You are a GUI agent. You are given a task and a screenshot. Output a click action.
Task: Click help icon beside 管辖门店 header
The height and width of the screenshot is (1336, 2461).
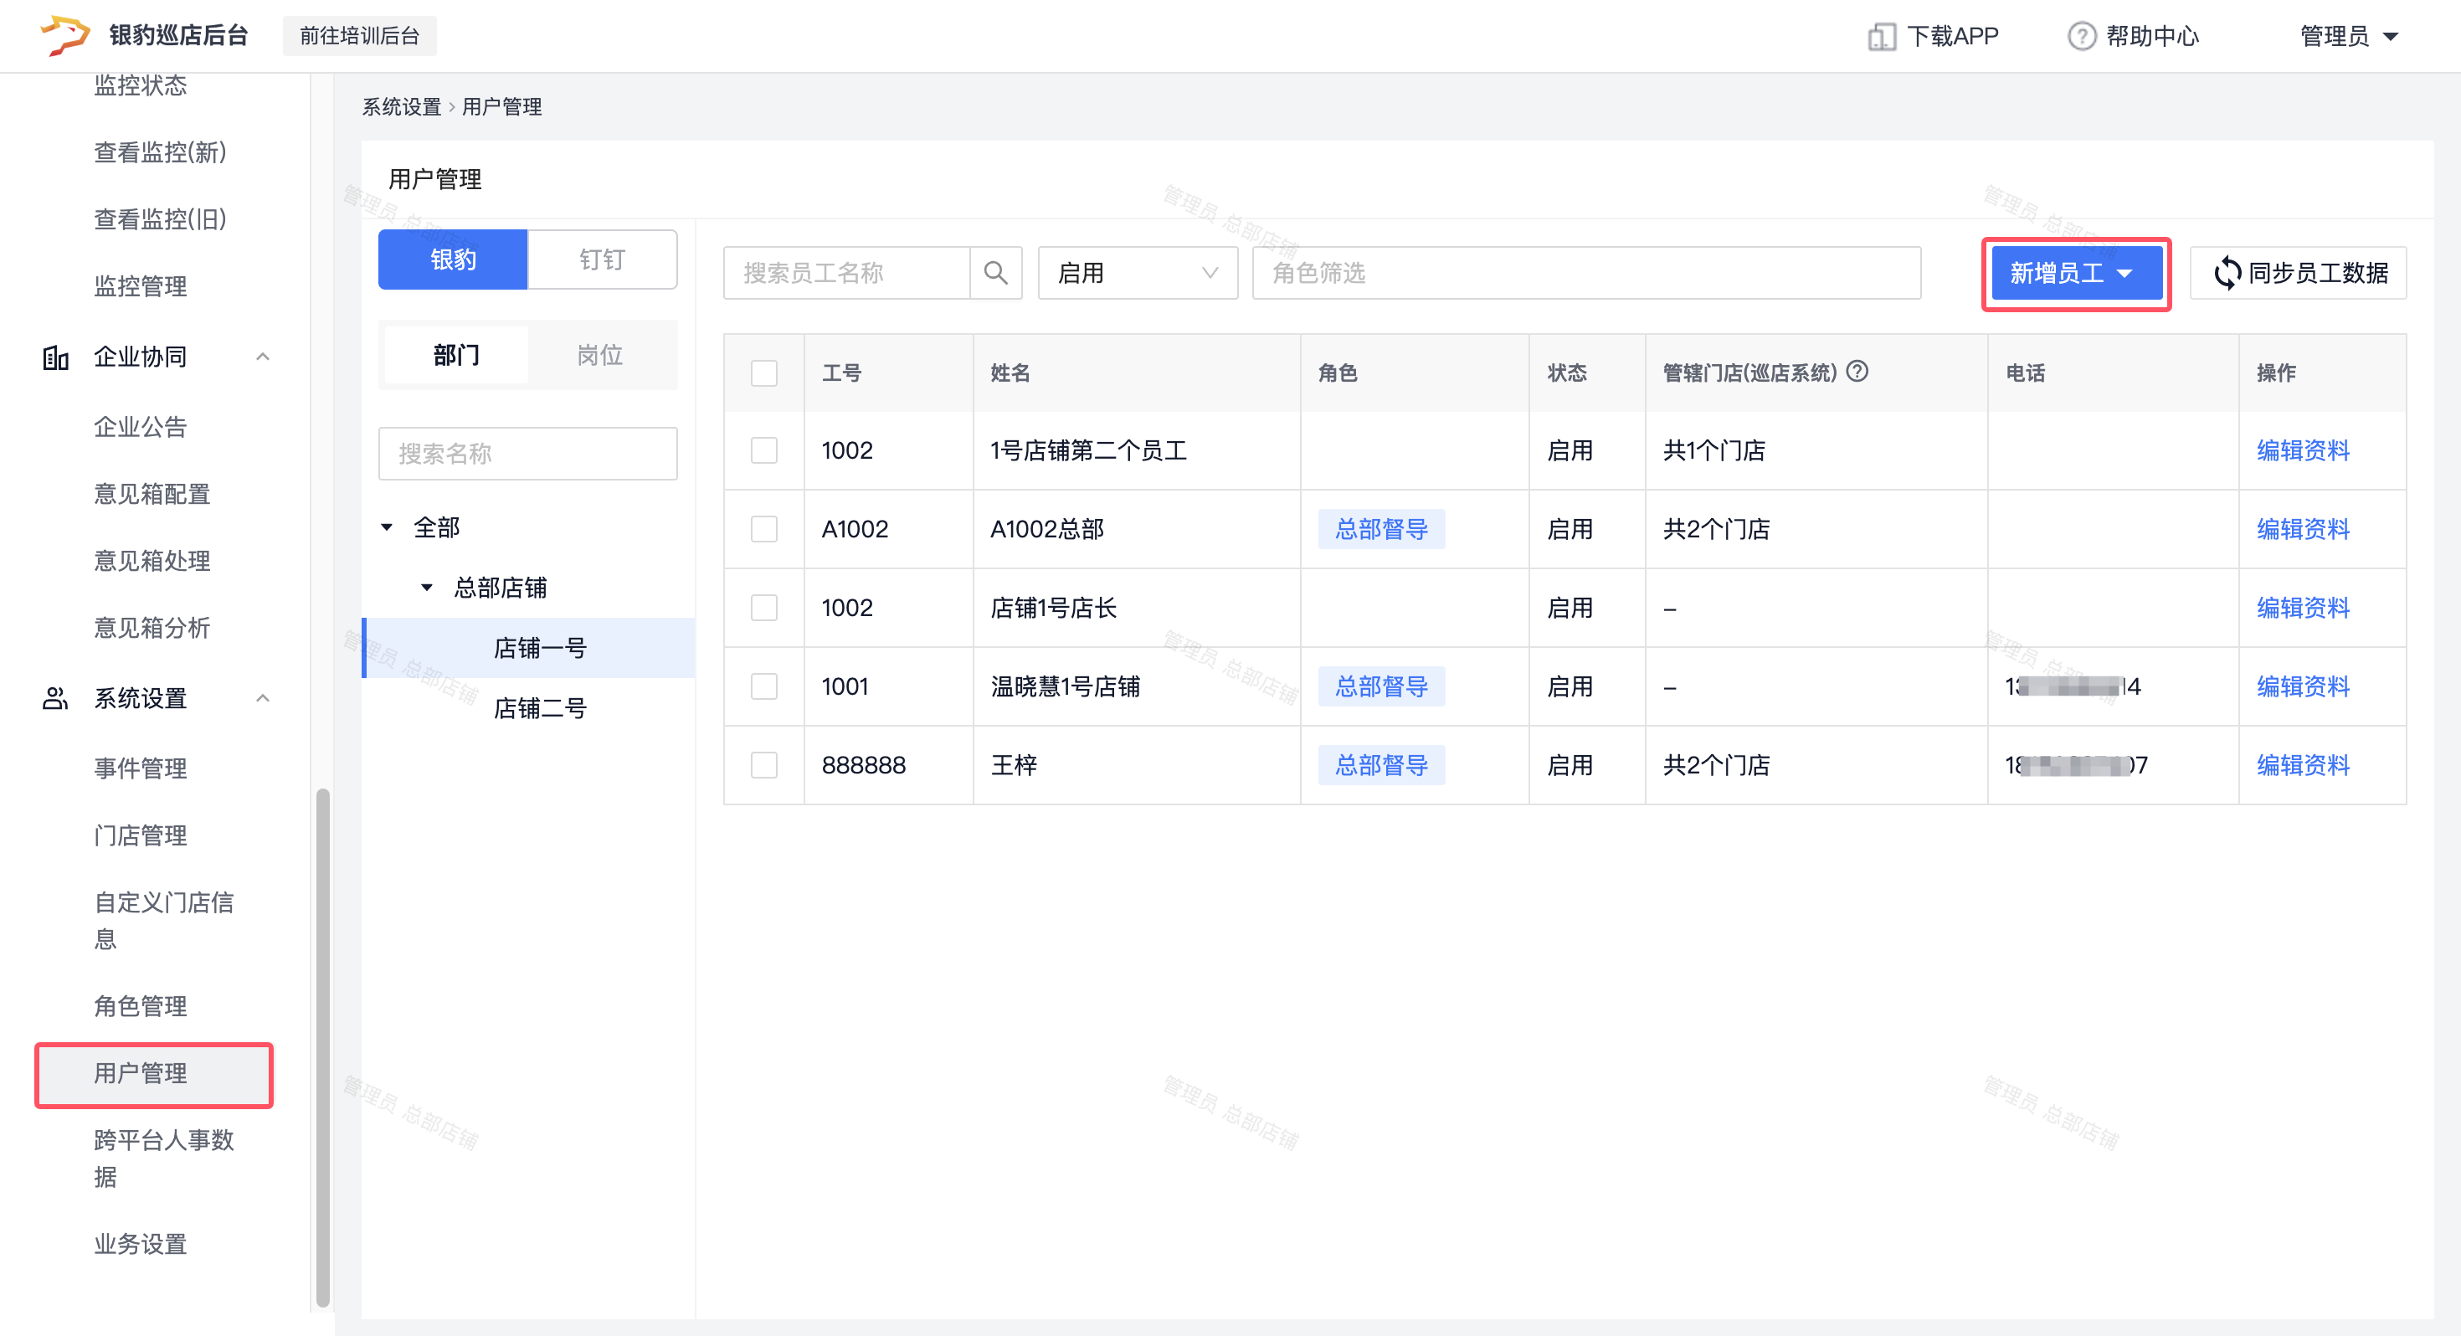pyautogui.click(x=1857, y=371)
